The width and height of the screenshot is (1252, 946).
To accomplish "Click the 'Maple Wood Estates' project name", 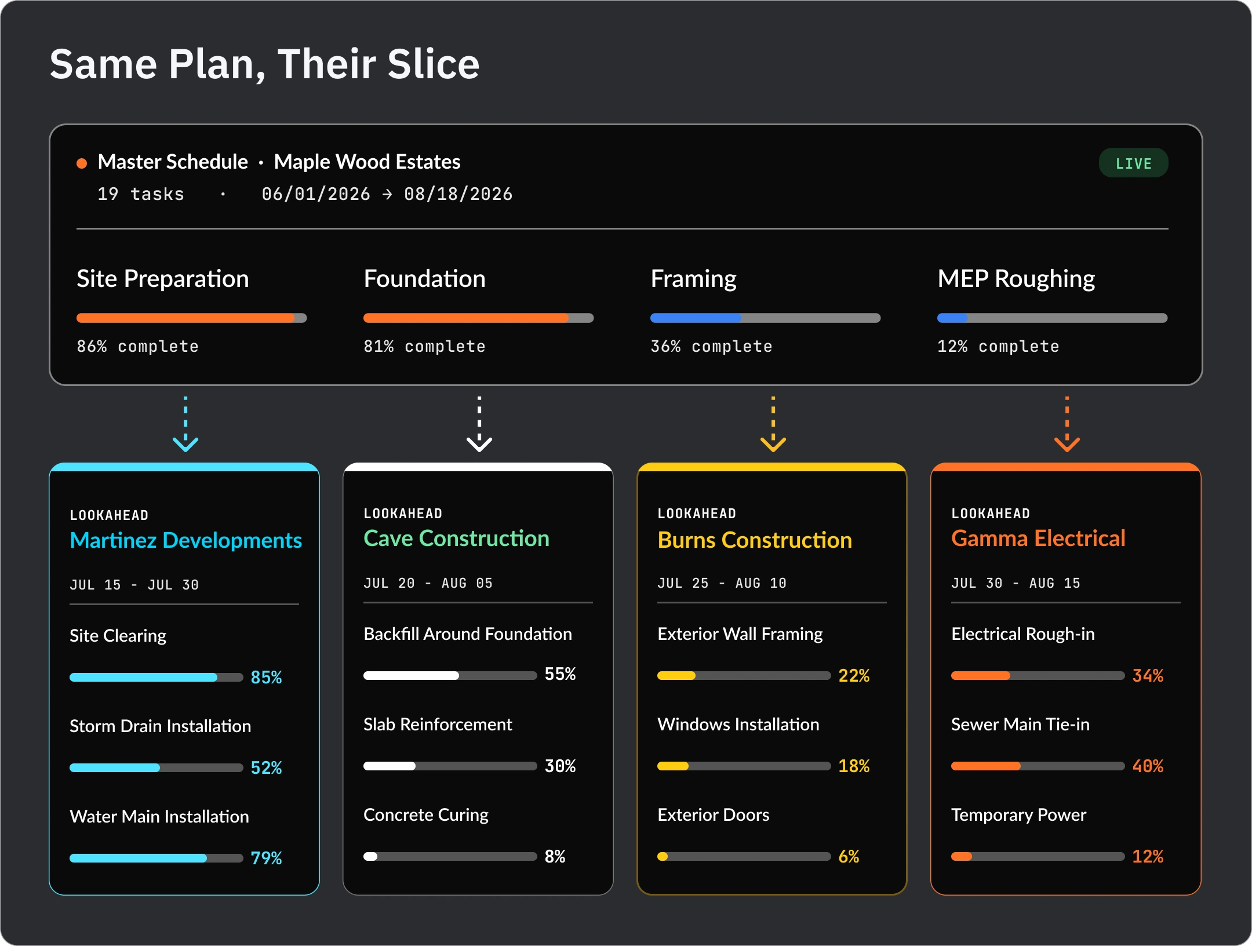I will click(x=367, y=162).
